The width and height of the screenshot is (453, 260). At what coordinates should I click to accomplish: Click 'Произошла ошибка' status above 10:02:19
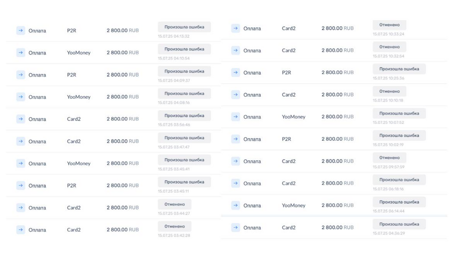399,136
